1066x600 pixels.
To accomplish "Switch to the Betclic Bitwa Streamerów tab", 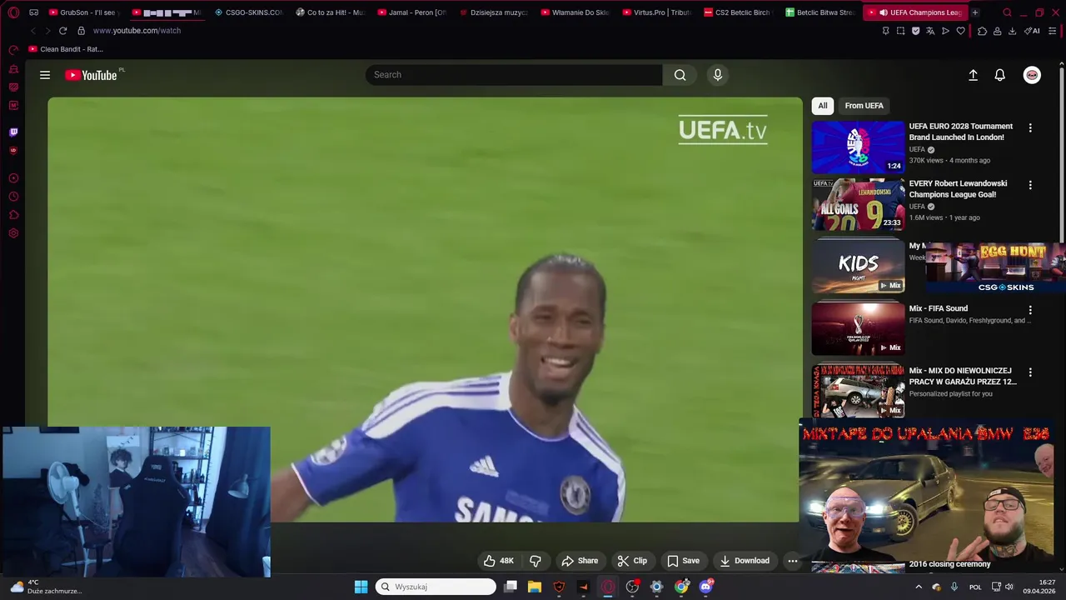I will click(x=819, y=12).
